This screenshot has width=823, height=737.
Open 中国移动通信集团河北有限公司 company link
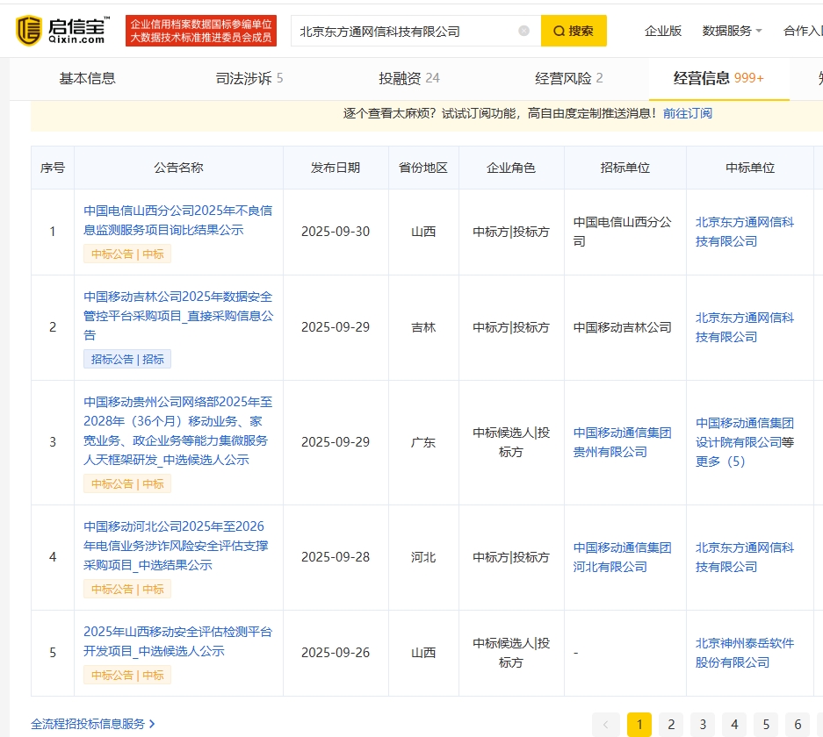click(622, 557)
